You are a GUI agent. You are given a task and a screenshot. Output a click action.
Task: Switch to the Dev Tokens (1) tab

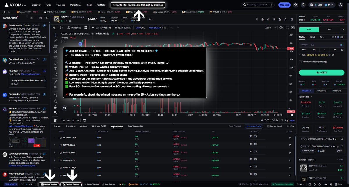pos(135,126)
